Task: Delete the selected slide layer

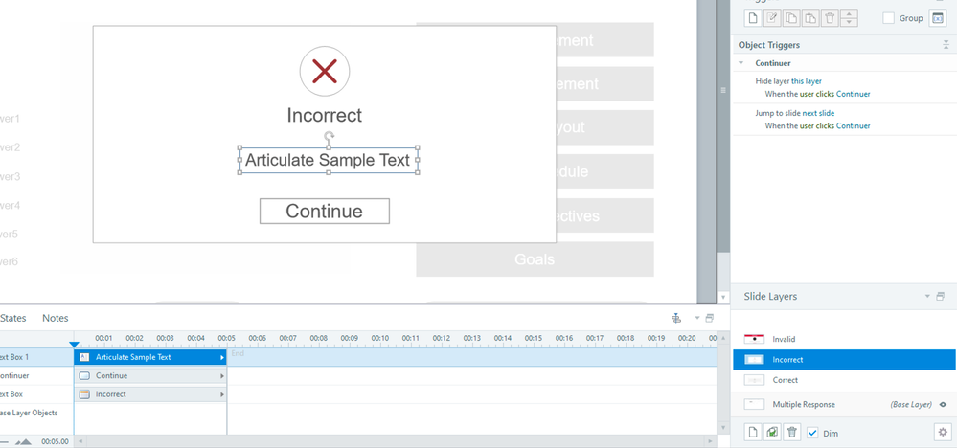Action: click(792, 433)
